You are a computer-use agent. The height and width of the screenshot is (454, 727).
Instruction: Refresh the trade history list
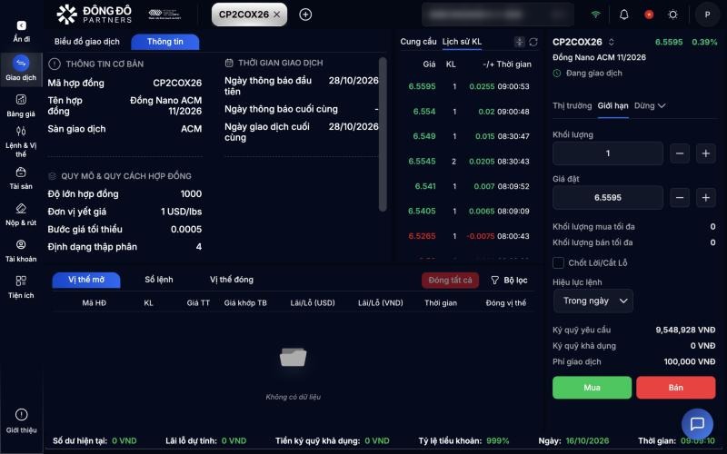[533, 42]
